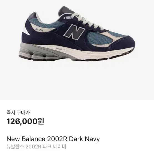Select the 즉시 구매가 label
154x154 pixels.
18,113
